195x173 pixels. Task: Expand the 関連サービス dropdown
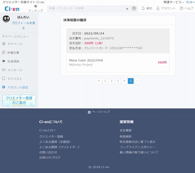(x=174, y=2)
